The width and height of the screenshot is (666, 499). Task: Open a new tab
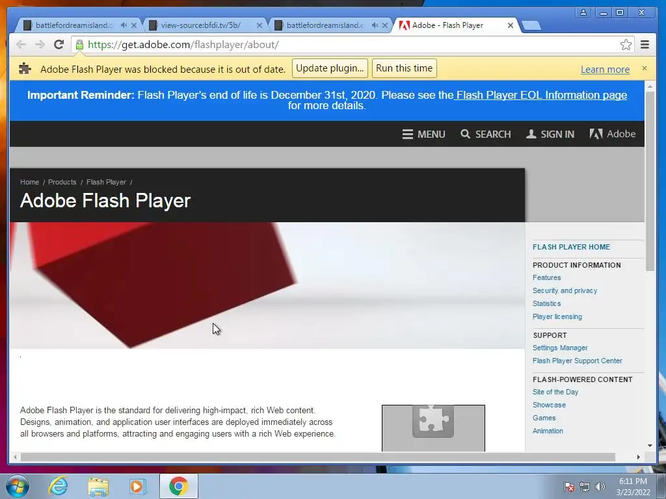pos(531,26)
